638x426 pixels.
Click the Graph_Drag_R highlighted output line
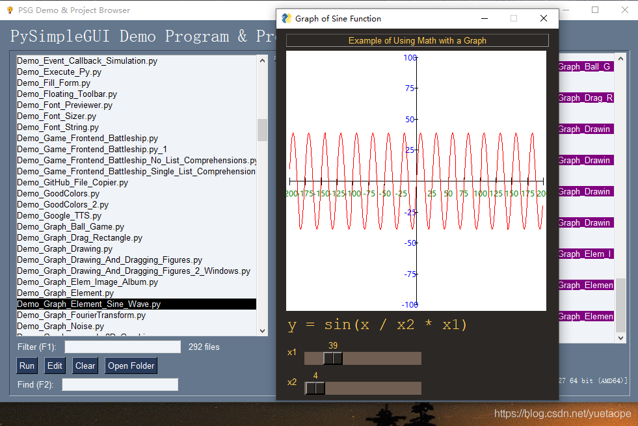[x=586, y=98]
